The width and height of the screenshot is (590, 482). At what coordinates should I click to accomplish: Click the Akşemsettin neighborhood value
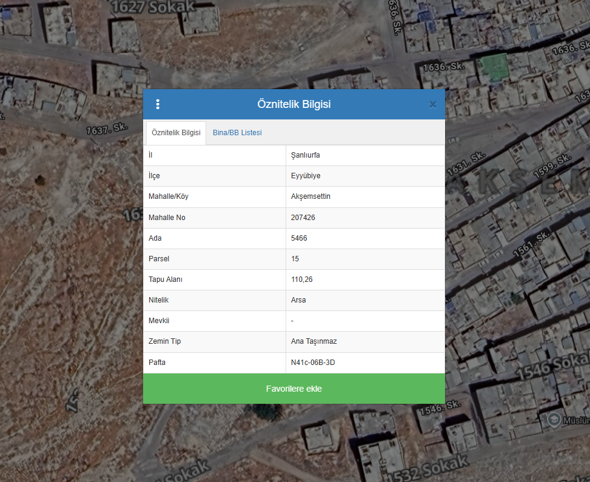(310, 196)
